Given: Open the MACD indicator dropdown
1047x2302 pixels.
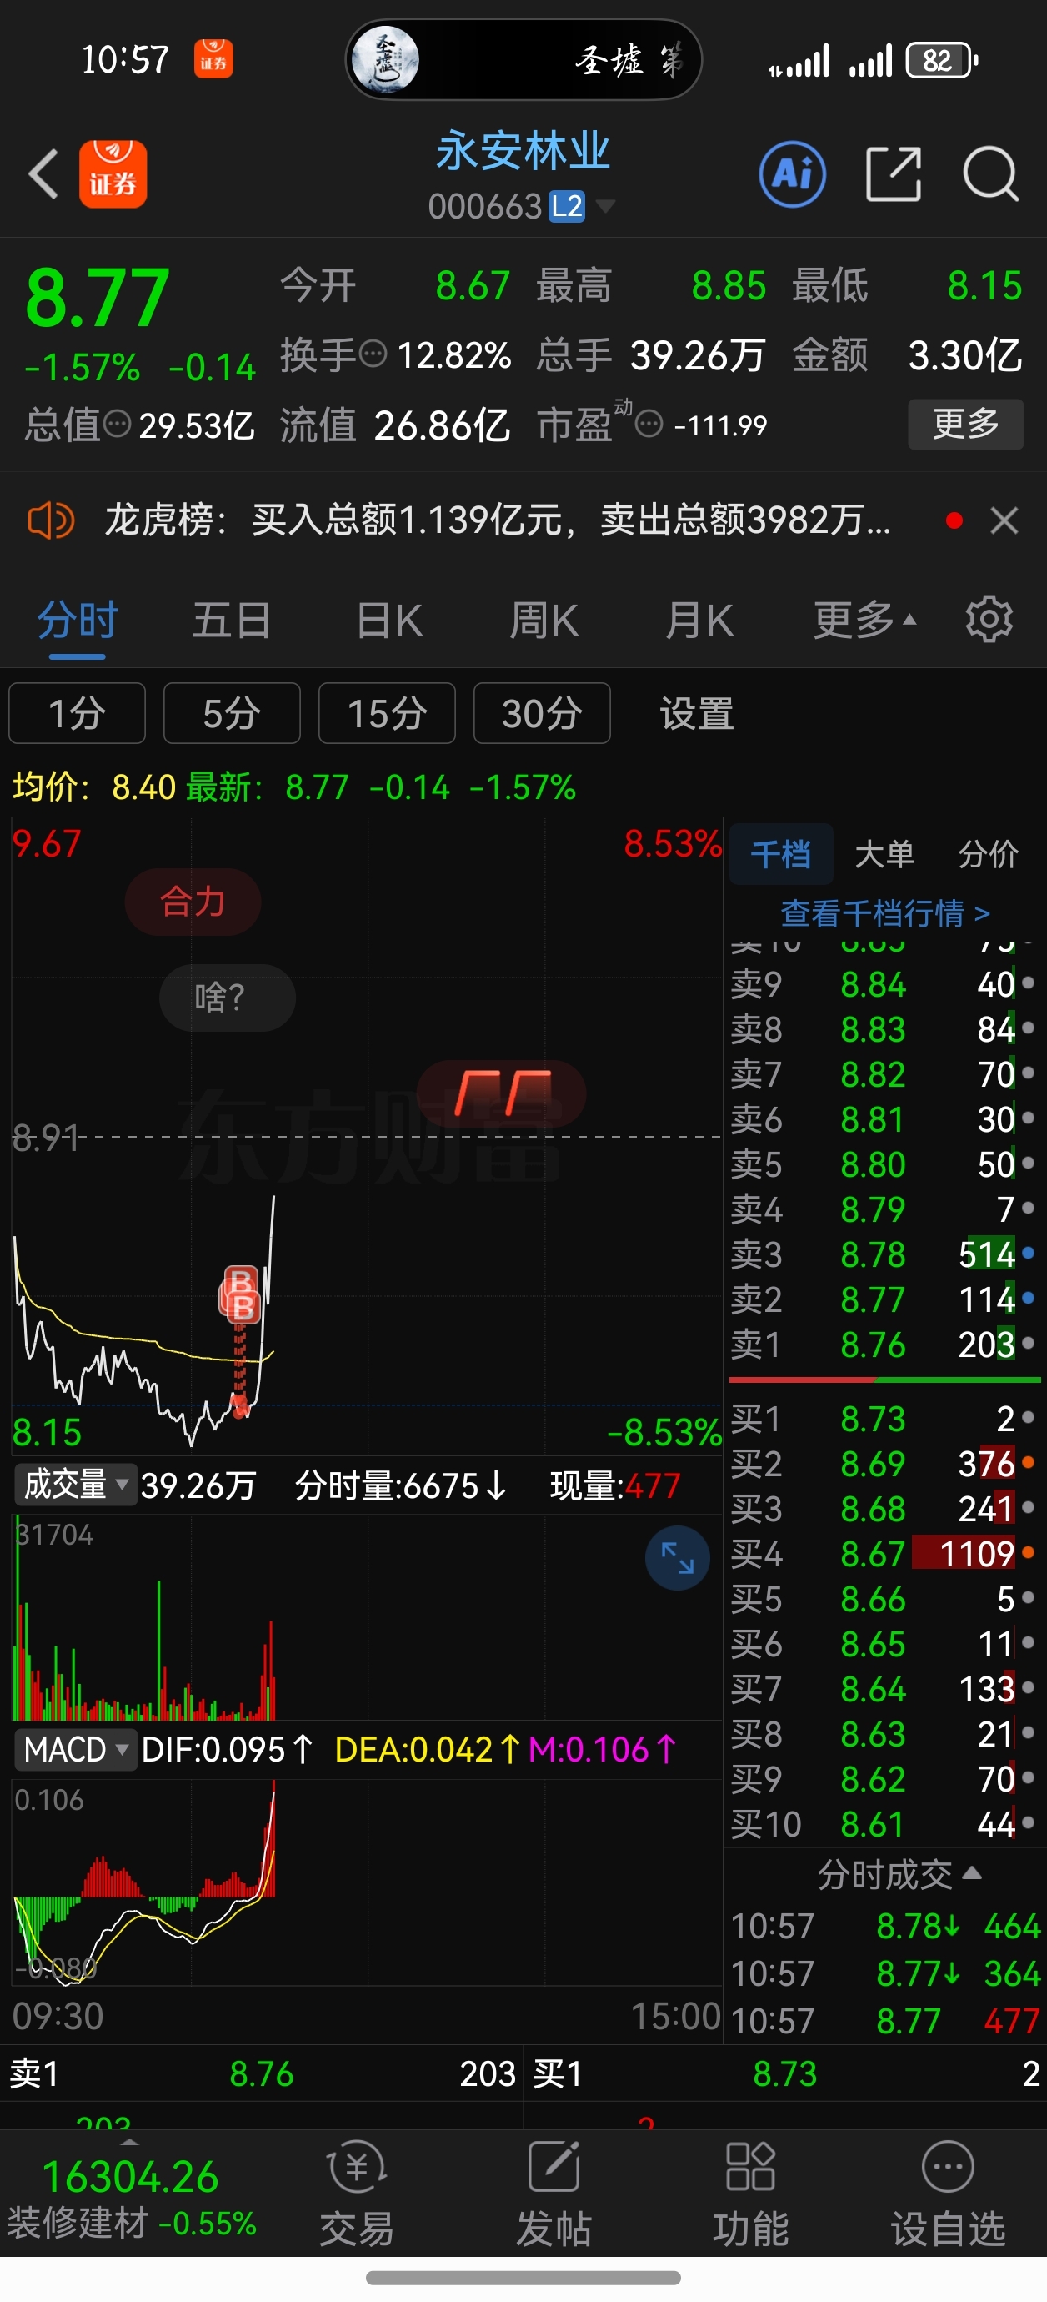Looking at the screenshot, I should (x=76, y=1749).
